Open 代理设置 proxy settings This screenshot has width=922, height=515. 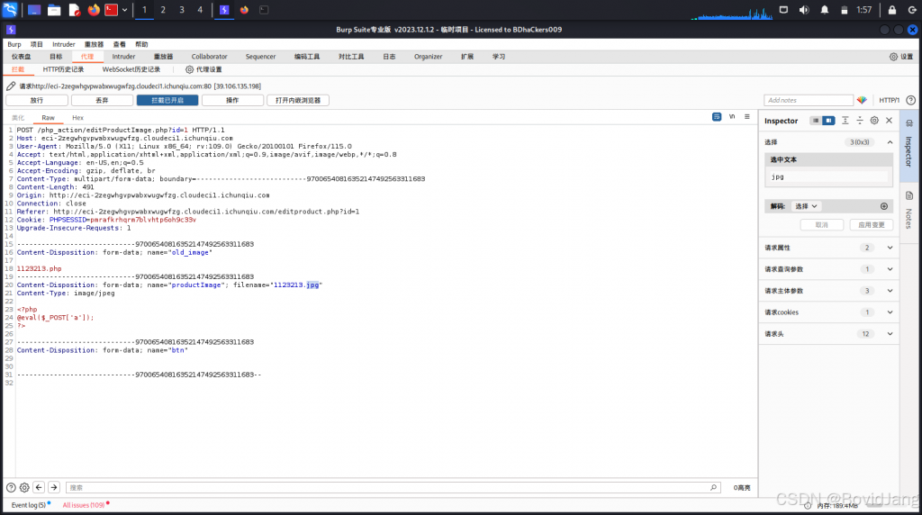point(203,69)
